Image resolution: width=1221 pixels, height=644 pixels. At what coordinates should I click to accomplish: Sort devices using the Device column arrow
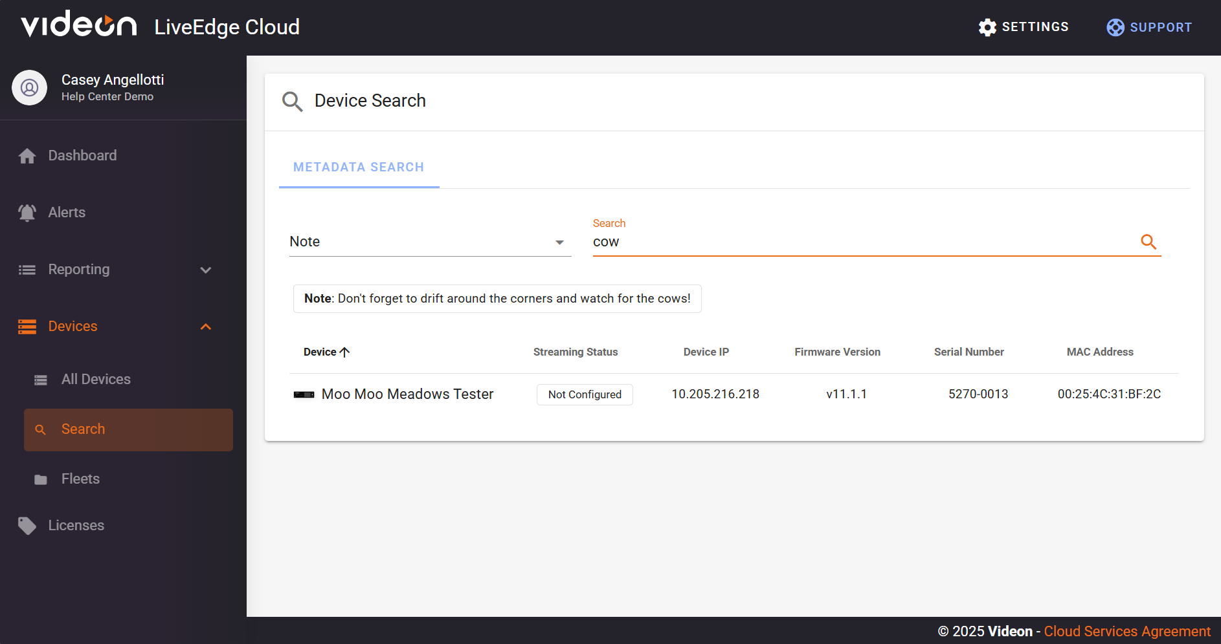tap(345, 352)
